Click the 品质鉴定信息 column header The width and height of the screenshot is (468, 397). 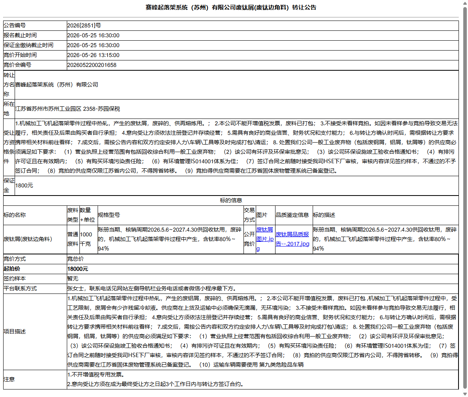coord(294,215)
